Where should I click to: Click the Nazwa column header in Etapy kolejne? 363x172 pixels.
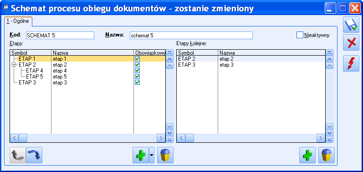tap(271, 53)
